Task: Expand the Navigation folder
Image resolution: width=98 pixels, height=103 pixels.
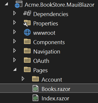Action: click(14, 51)
